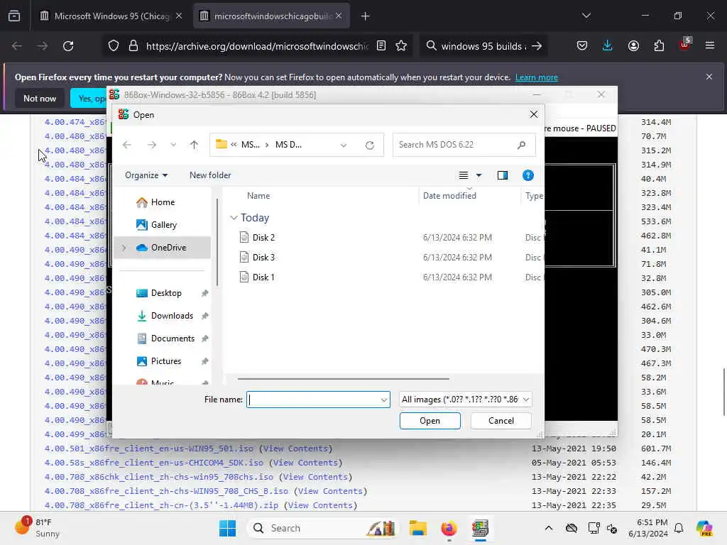Switch to microsoftwindowschicagobuilds tab
Screen dimensions: 727x545
pos(271,16)
